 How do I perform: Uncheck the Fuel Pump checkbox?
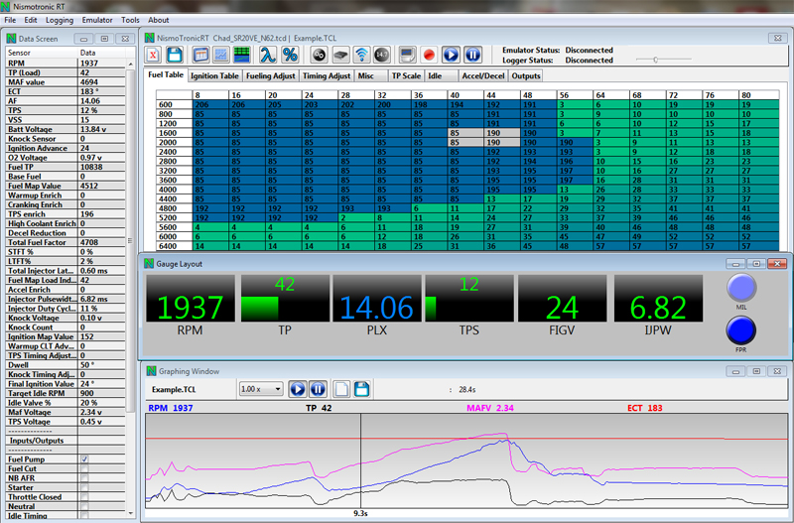[x=84, y=459]
